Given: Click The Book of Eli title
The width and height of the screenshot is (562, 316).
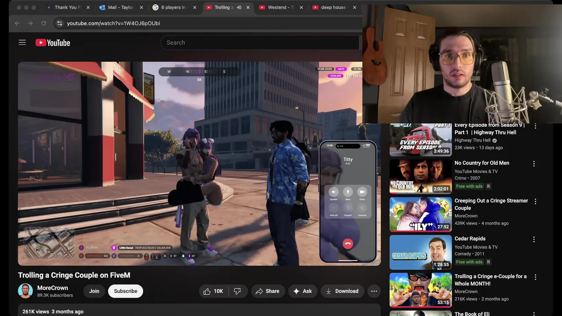Looking at the screenshot, I should pyautogui.click(x=472, y=313).
